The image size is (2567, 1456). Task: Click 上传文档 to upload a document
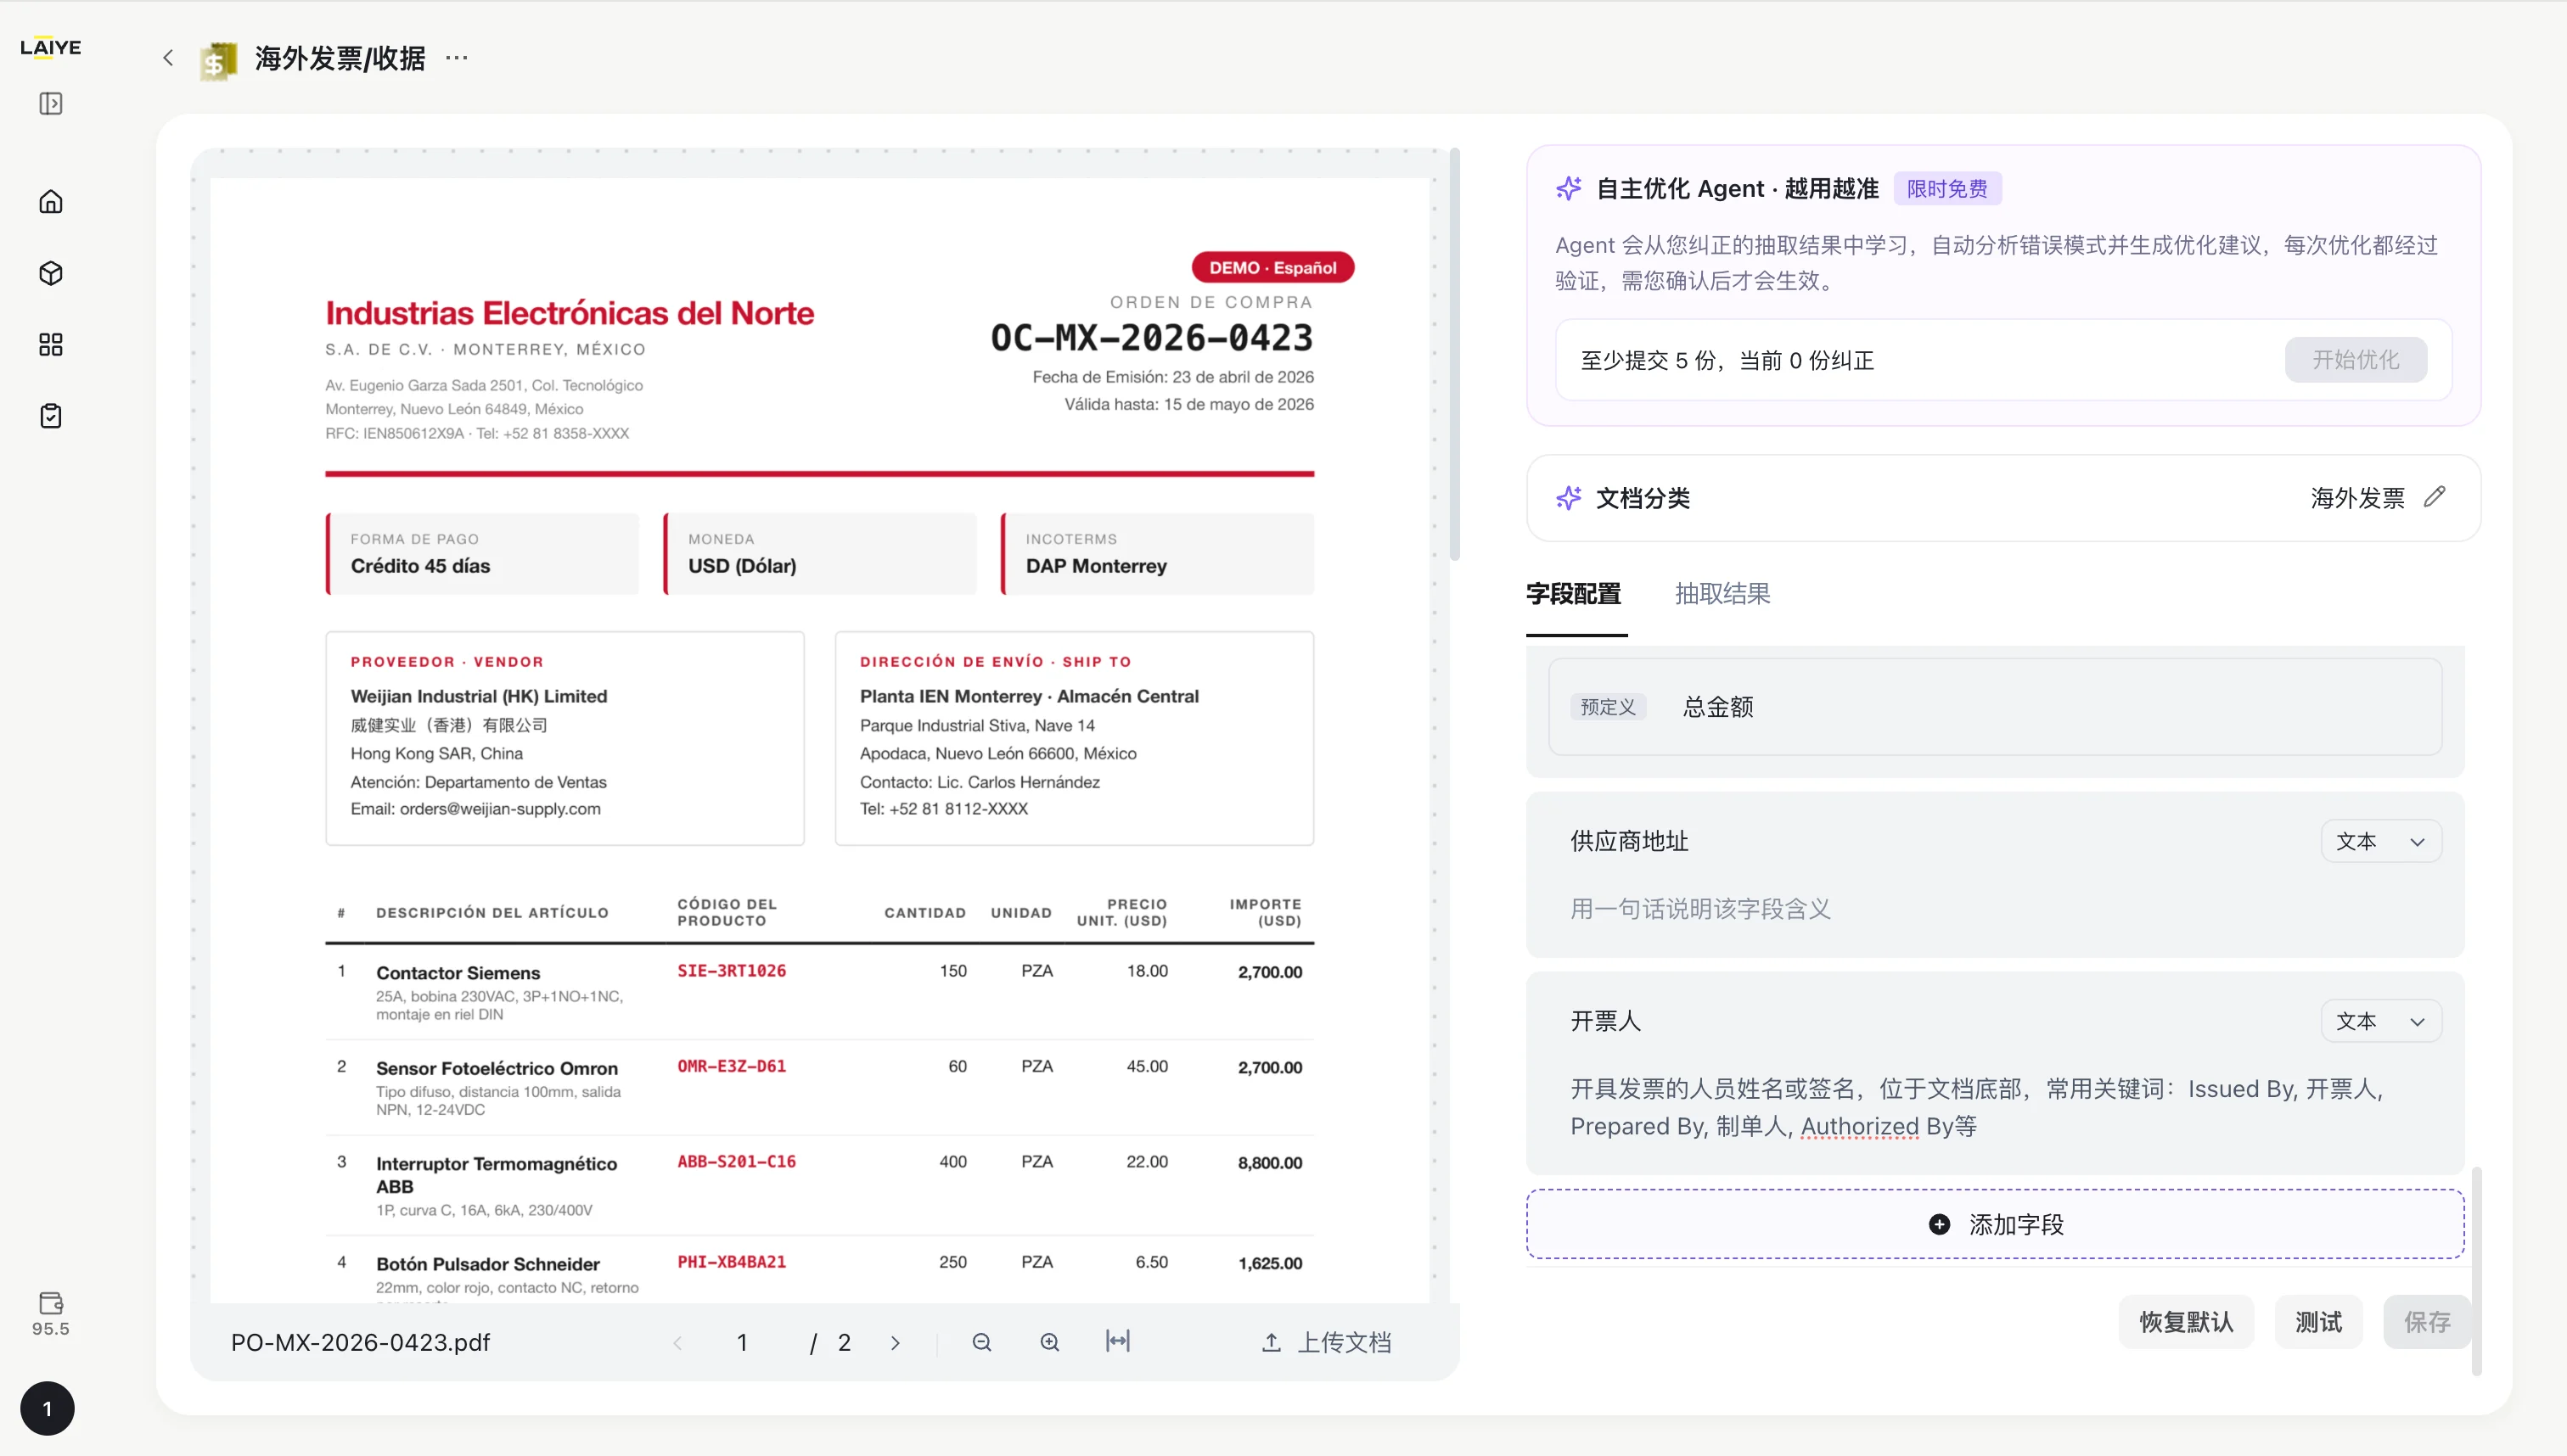[x=1328, y=1343]
